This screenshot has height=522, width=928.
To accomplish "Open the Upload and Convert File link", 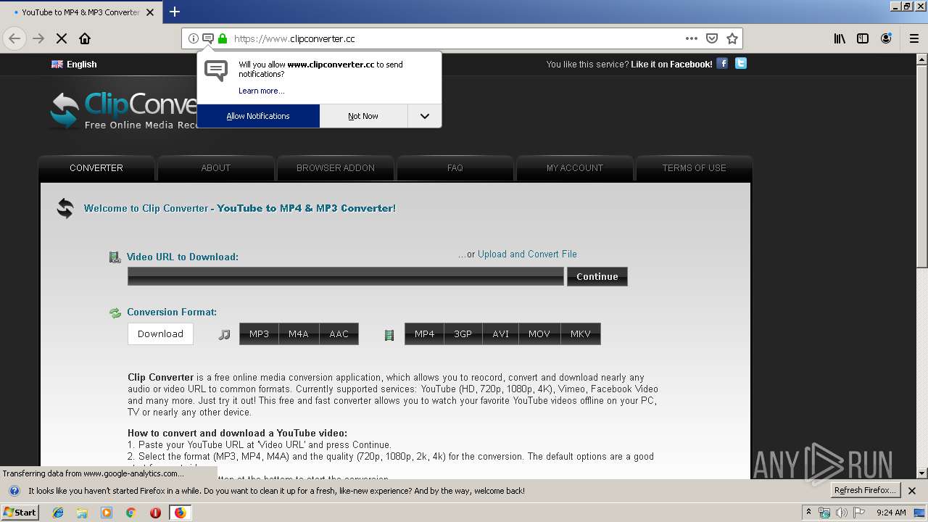I will point(527,254).
